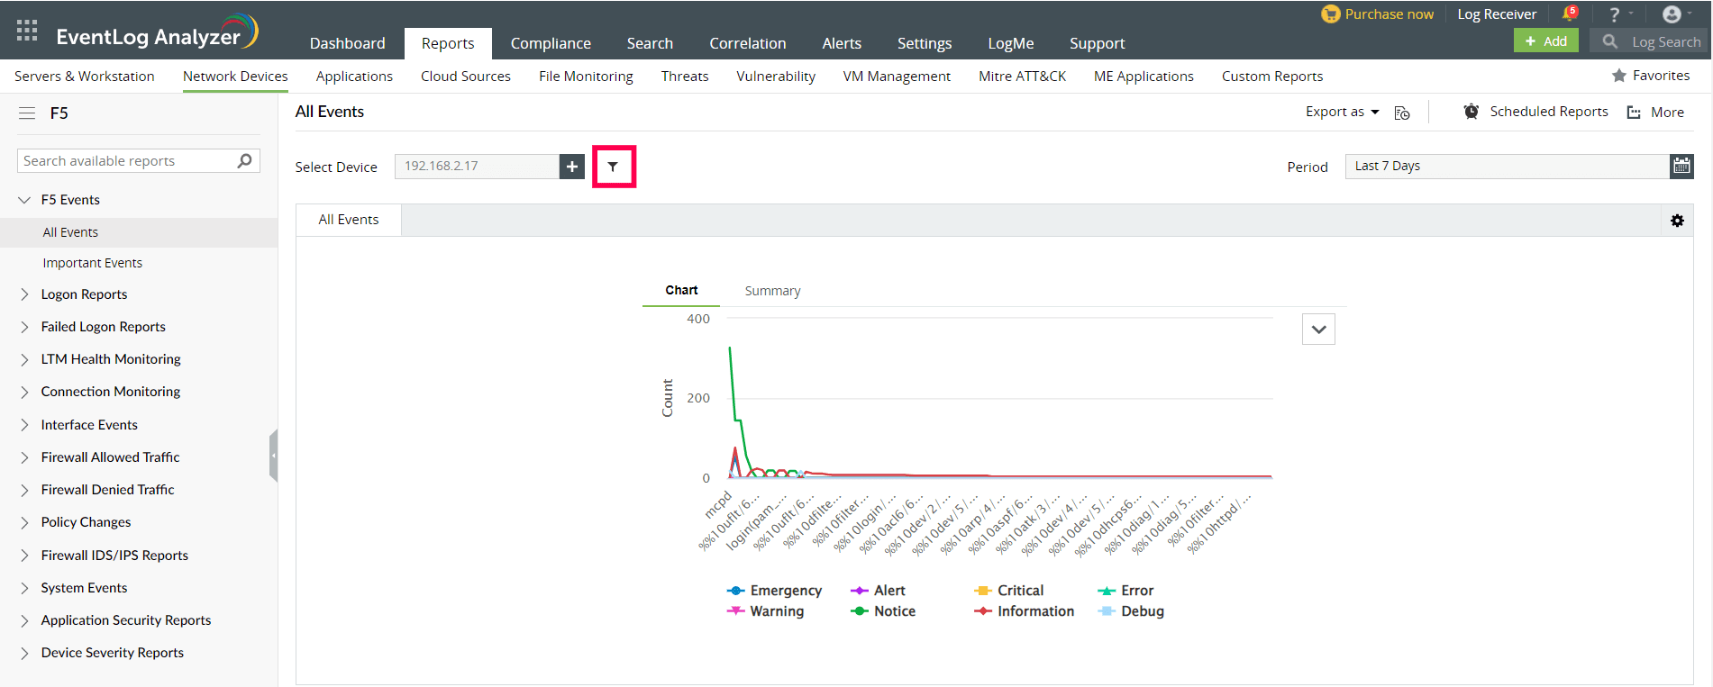Click the green Add button

coord(1545,41)
